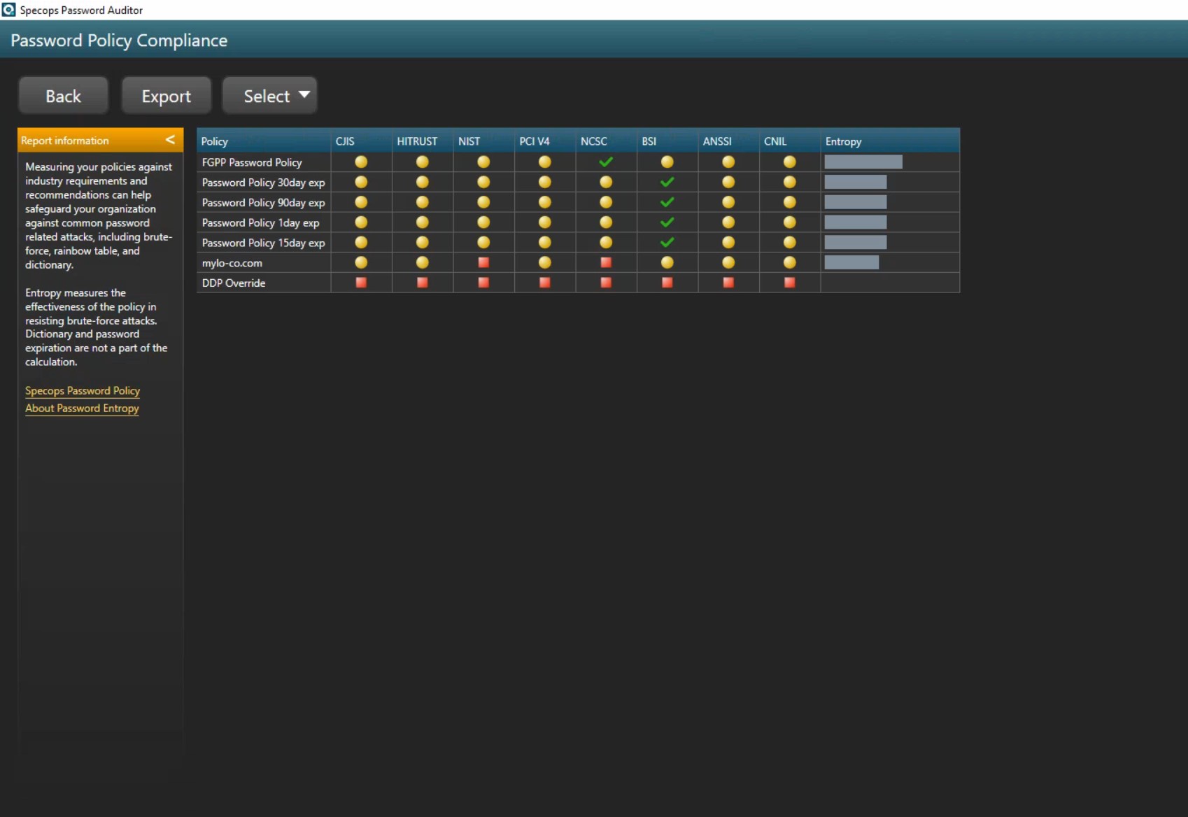Click the green BSI checkmark for Password Policy 1day exp

(667, 222)
